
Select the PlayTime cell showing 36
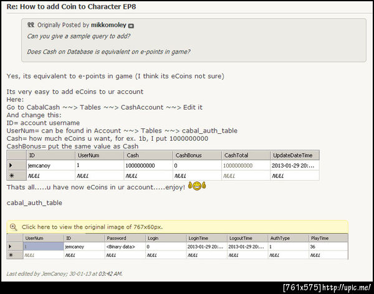[328, 247]
